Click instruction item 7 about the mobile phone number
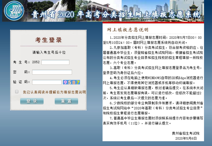The height and width of the screenshot is (146, 212). (x=153, y=121)
